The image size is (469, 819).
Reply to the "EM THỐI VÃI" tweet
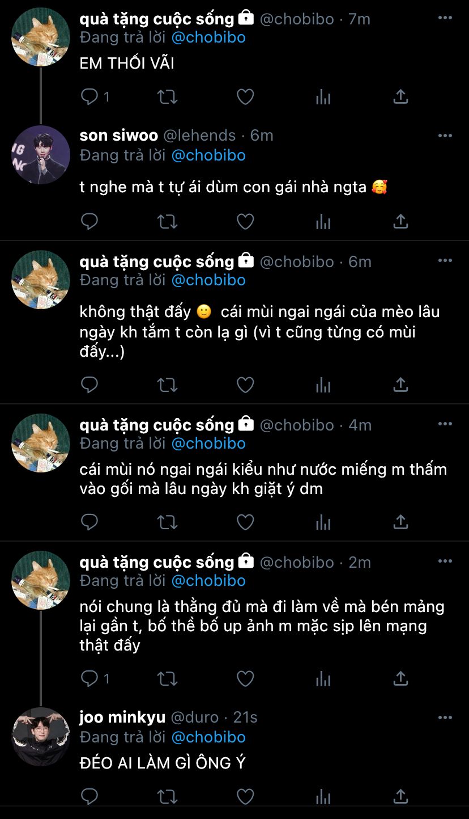point(89,97)
